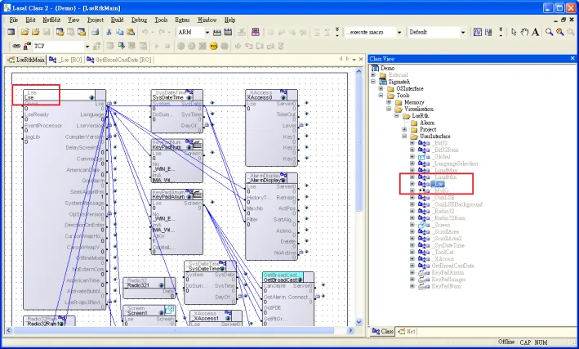Switch to the Net tab at bottom
This screenshot has width=579, height=349.
point(407,331)
